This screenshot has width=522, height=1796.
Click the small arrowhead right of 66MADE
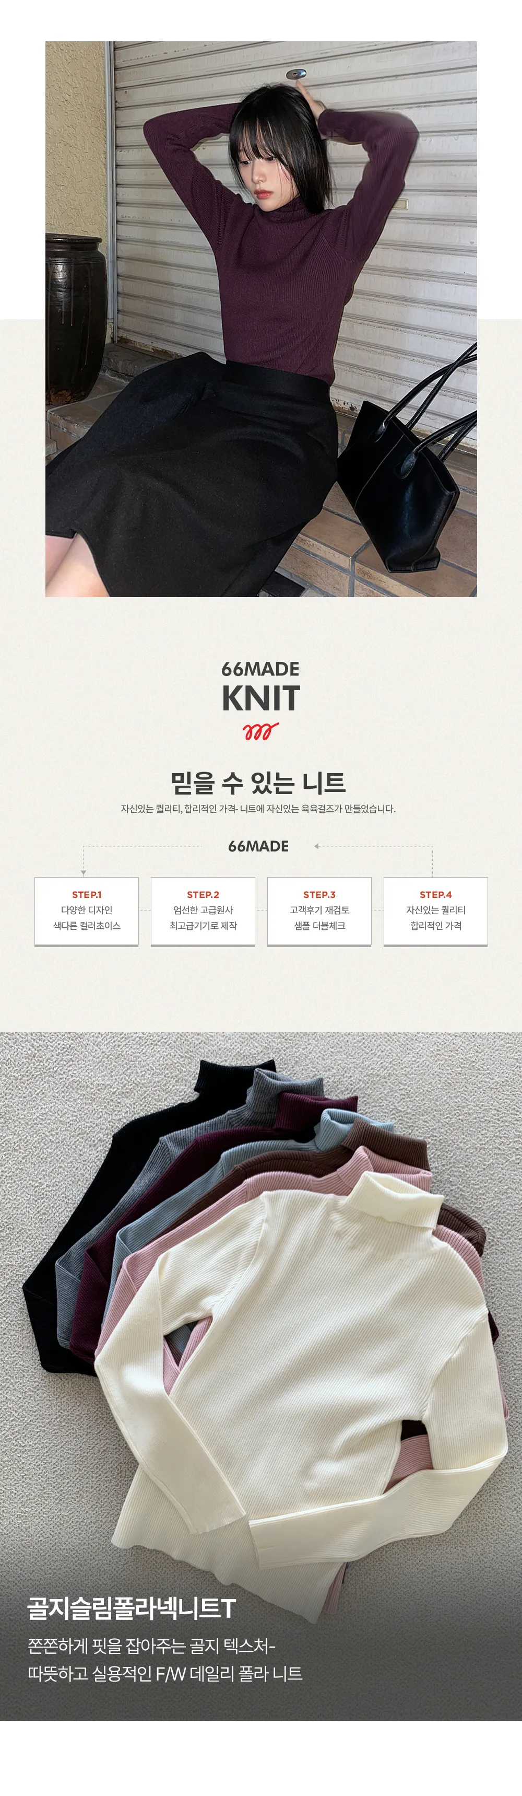click(316, 846)
